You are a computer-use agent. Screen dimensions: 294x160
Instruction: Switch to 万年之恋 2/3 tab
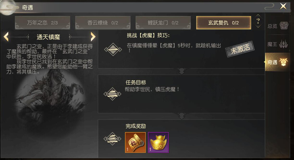click(42, 23)
